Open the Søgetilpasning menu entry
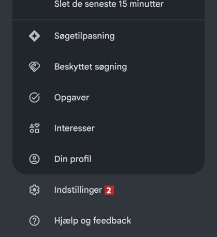The height and width of the screenshot is (237, 217). [x=108, y=36]
